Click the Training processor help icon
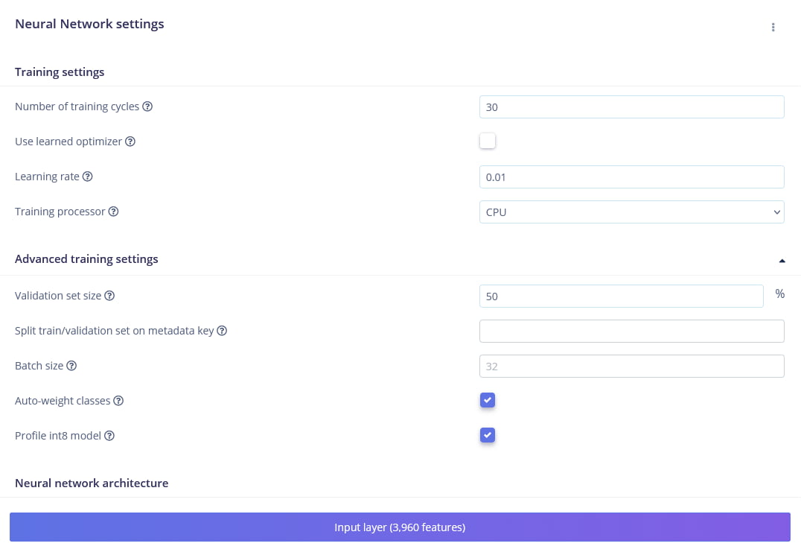 (113, 212)
